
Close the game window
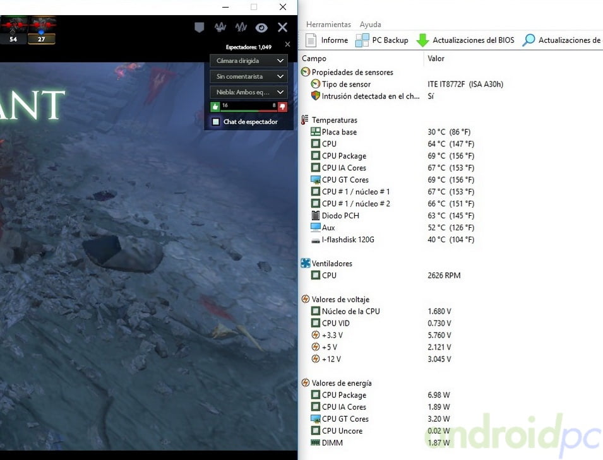tap(283, 7)
